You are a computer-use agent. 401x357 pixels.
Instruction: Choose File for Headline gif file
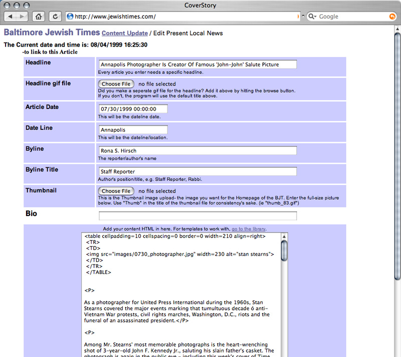tap(116, 84)
